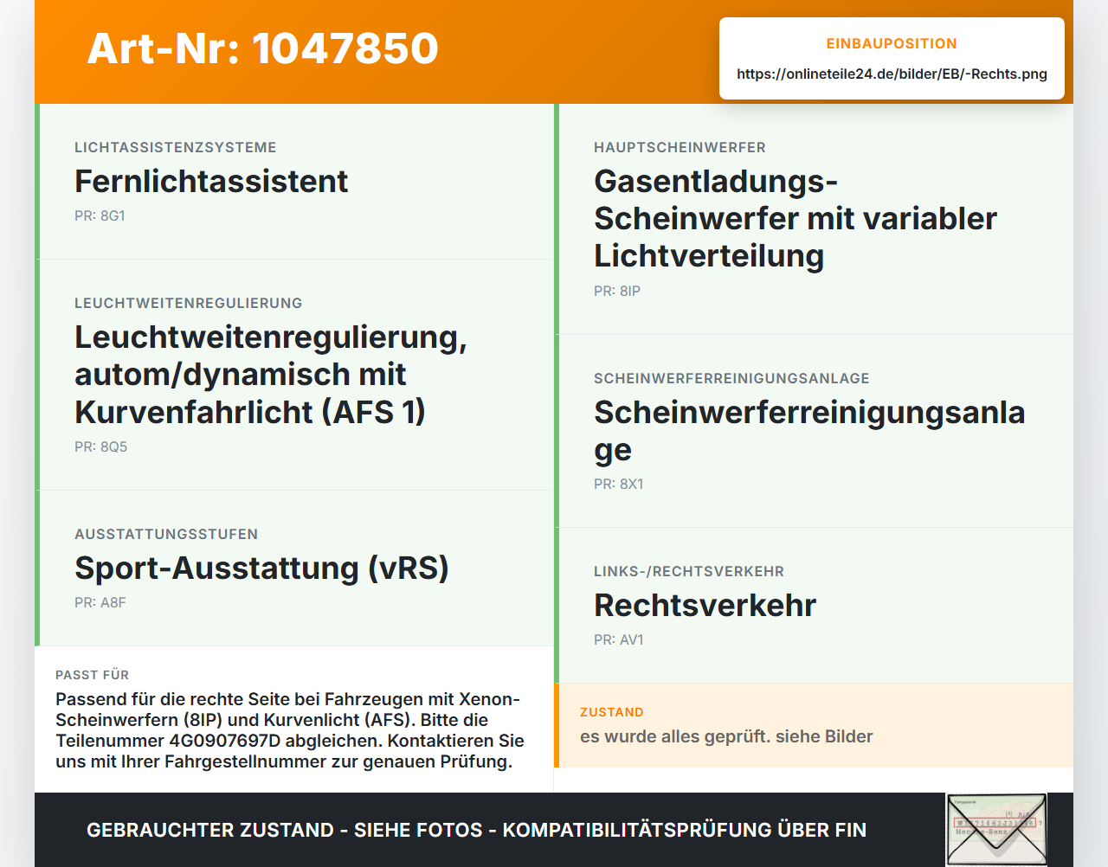Screen dimensions: 1108x867
Task: Click PR code A8F
Action: click(100, 603)
